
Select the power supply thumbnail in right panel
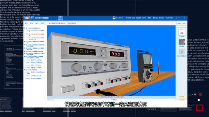182,32
